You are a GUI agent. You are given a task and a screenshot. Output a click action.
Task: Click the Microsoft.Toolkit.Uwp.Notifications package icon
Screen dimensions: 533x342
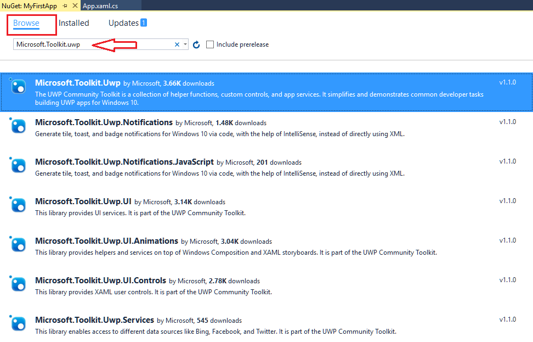(18, 126)
